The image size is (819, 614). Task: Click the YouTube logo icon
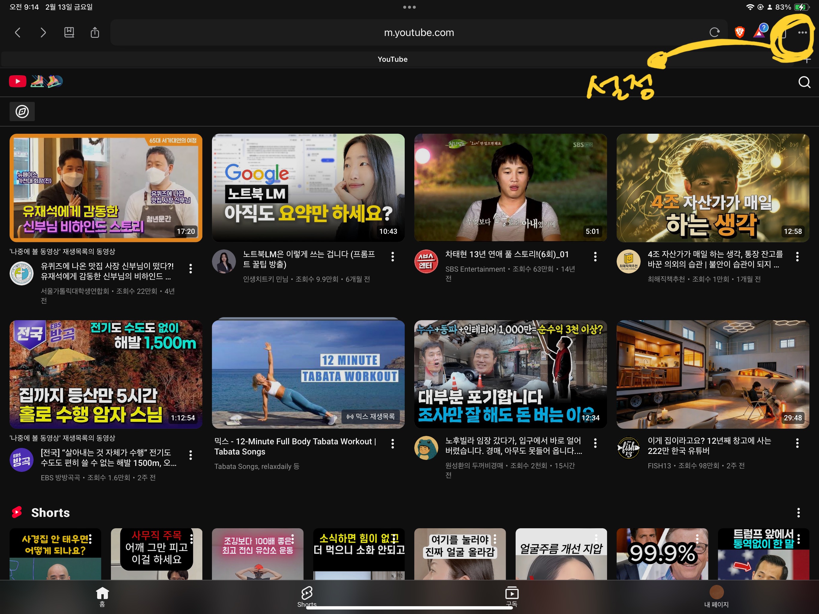(17, 81)
